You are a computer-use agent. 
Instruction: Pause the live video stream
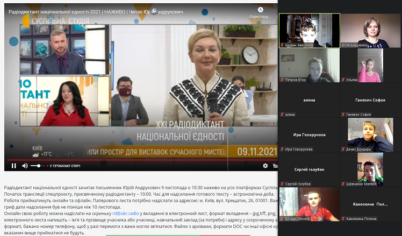coord(14,166)
